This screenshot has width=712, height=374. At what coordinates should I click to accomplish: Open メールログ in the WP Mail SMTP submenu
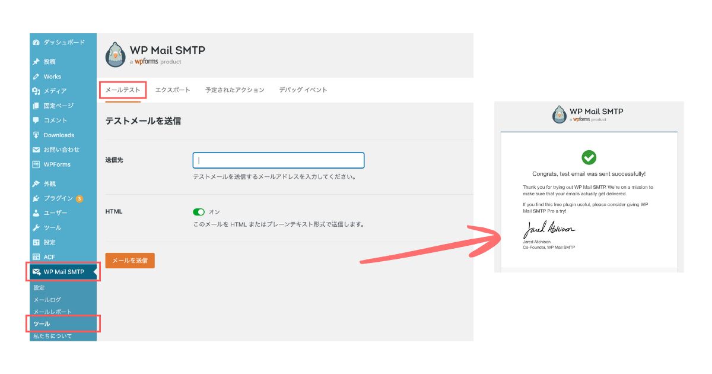[x=47, y=300]
